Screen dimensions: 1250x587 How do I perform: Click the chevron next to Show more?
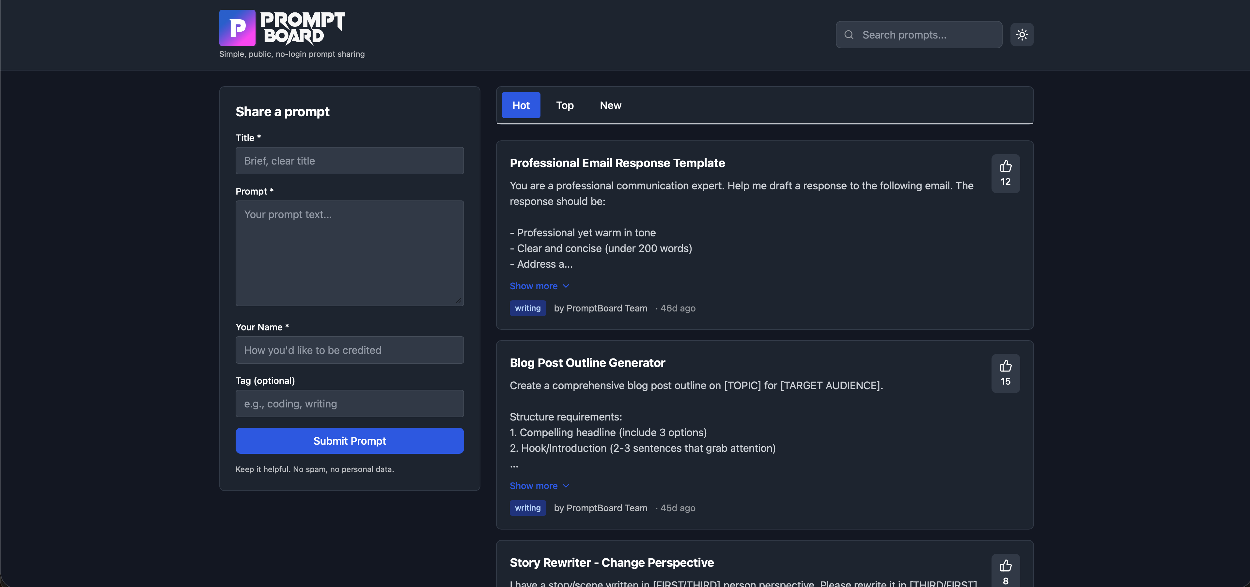coord(566,286)
